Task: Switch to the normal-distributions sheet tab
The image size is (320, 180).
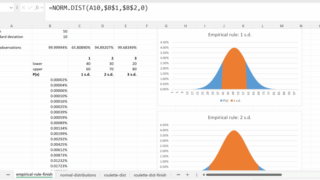Action: coord(78,175)
